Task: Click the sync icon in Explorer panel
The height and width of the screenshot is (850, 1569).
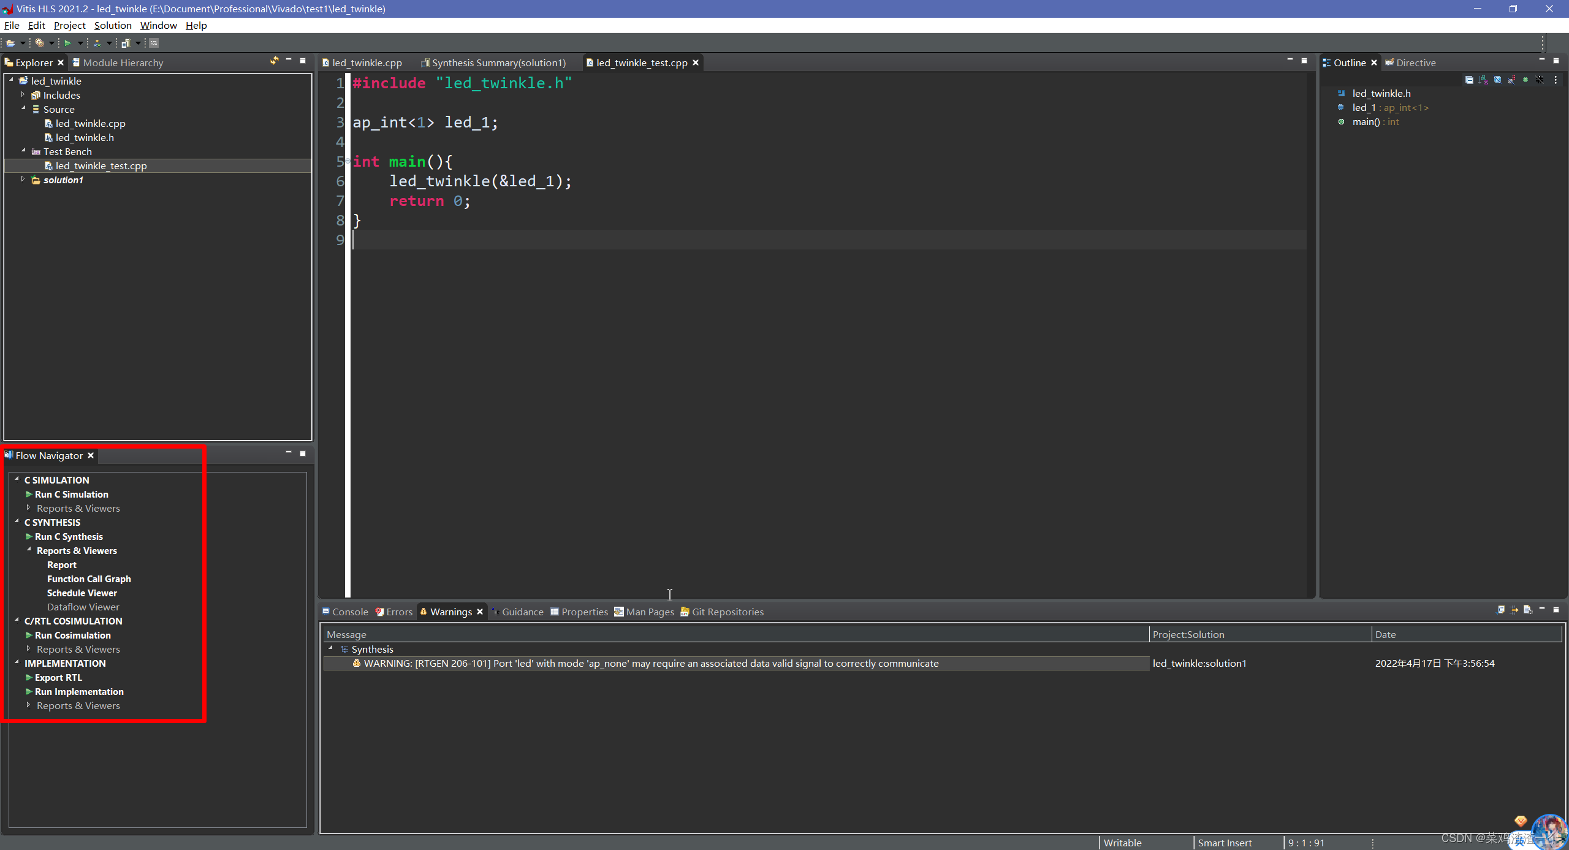Action: click(274, 61)
